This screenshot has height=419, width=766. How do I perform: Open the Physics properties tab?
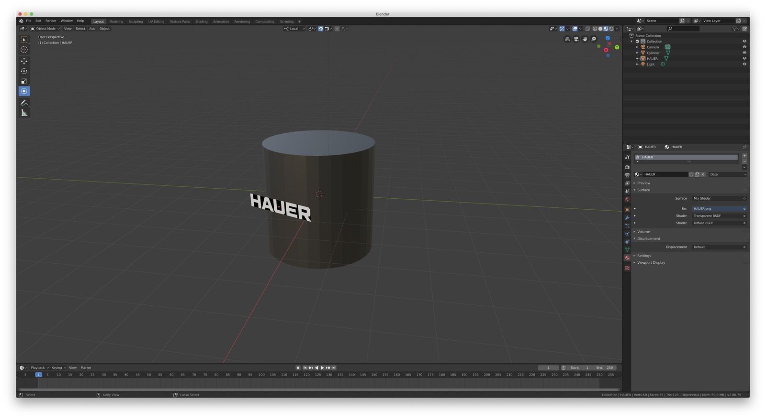click(x=627, y=234)
